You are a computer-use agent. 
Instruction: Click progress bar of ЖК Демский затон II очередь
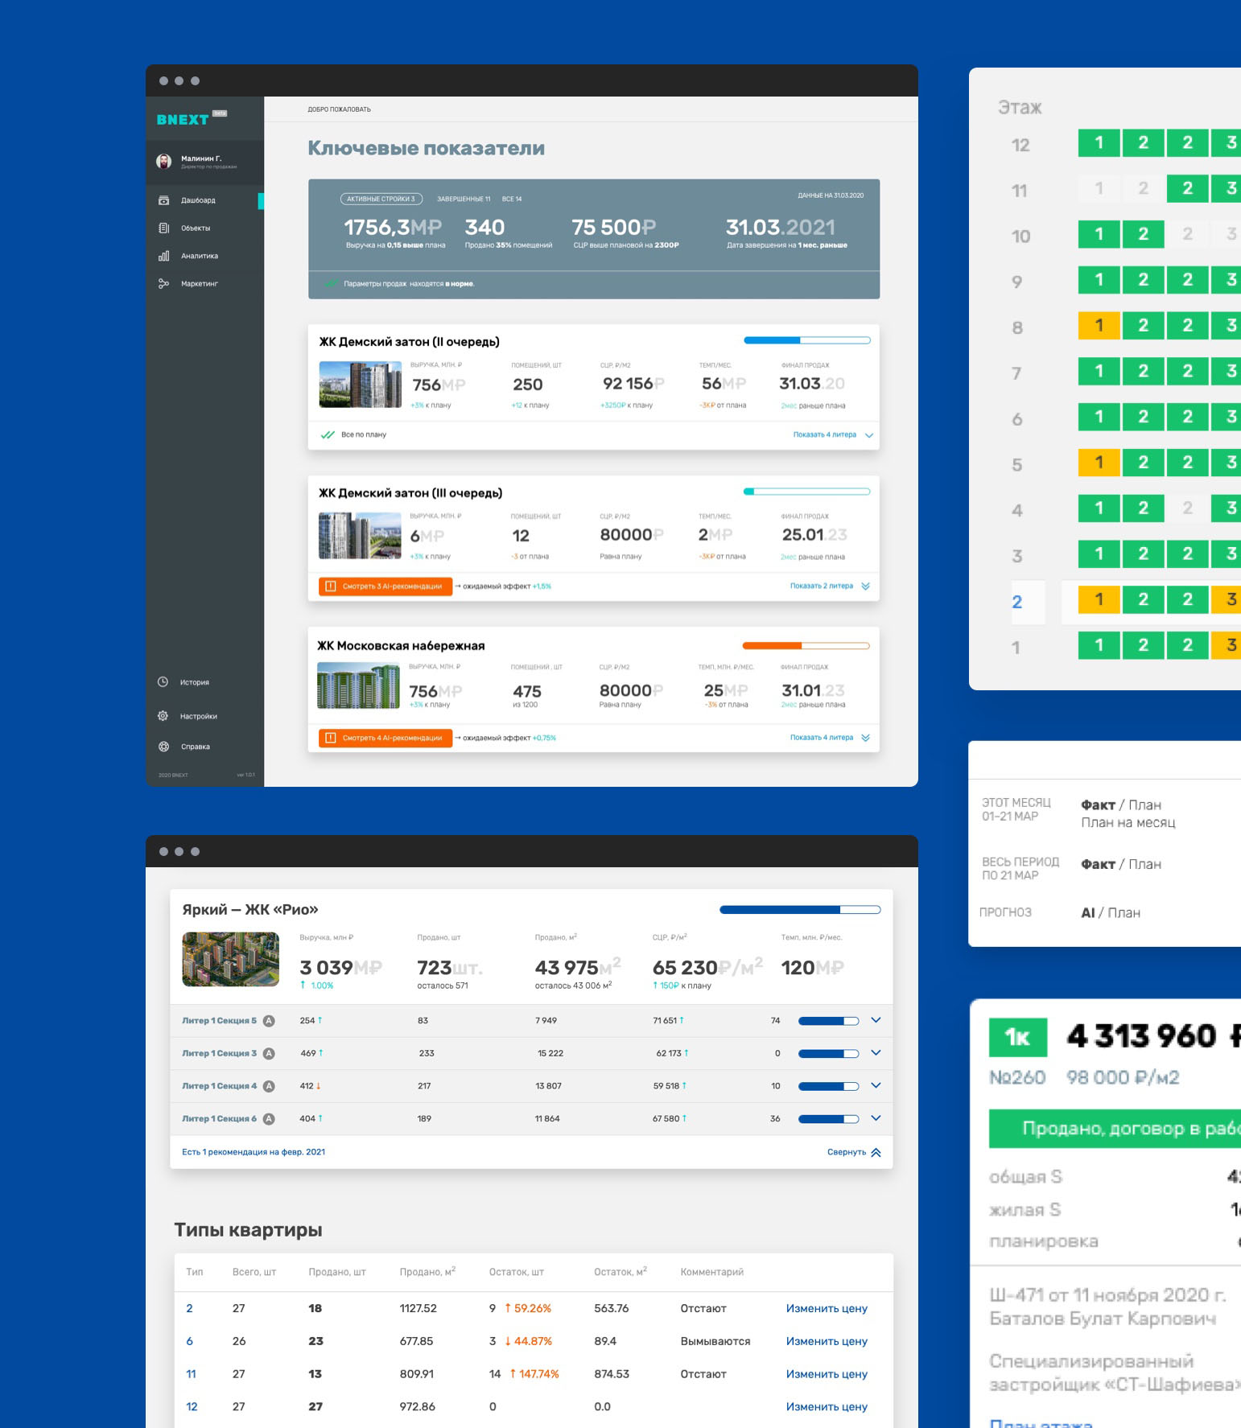pyautogui.click(x=807, y=340)
